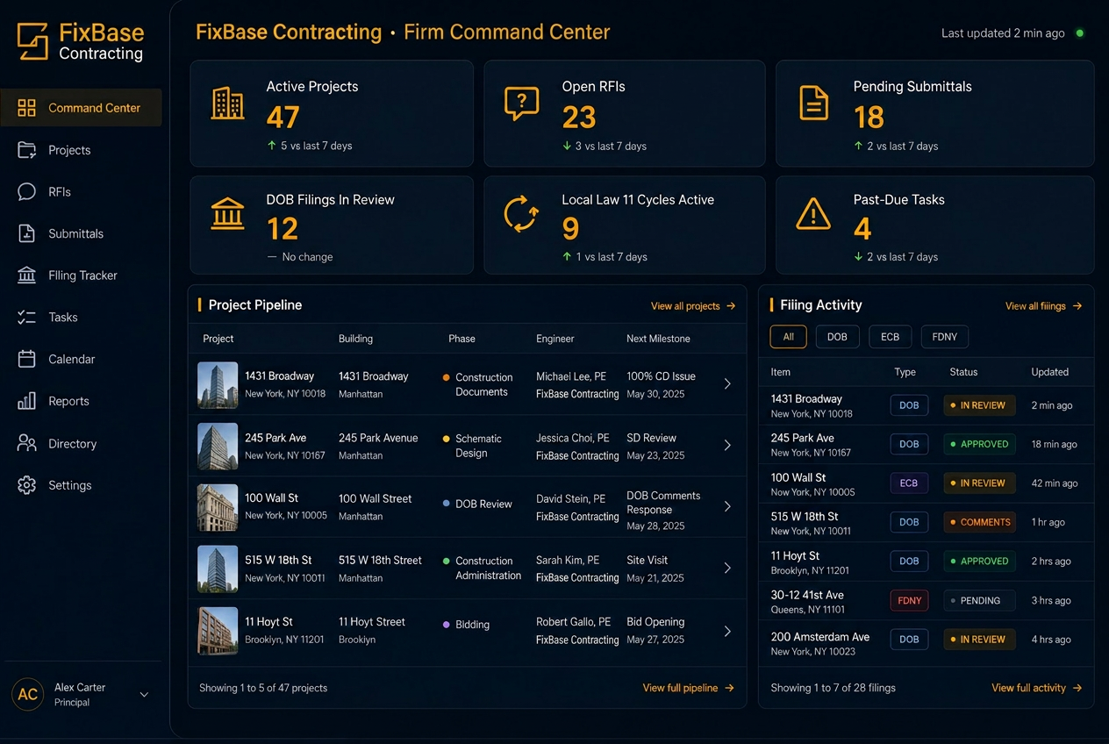Click the Local Law 11 cycle arrows icon
Viewport: 1109px width, 744px height.
tap(521, 214)
